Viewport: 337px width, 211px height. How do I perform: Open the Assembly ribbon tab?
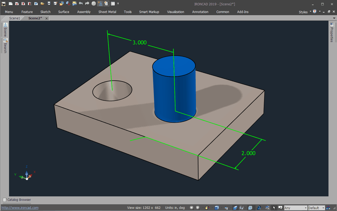click(84, 12)
